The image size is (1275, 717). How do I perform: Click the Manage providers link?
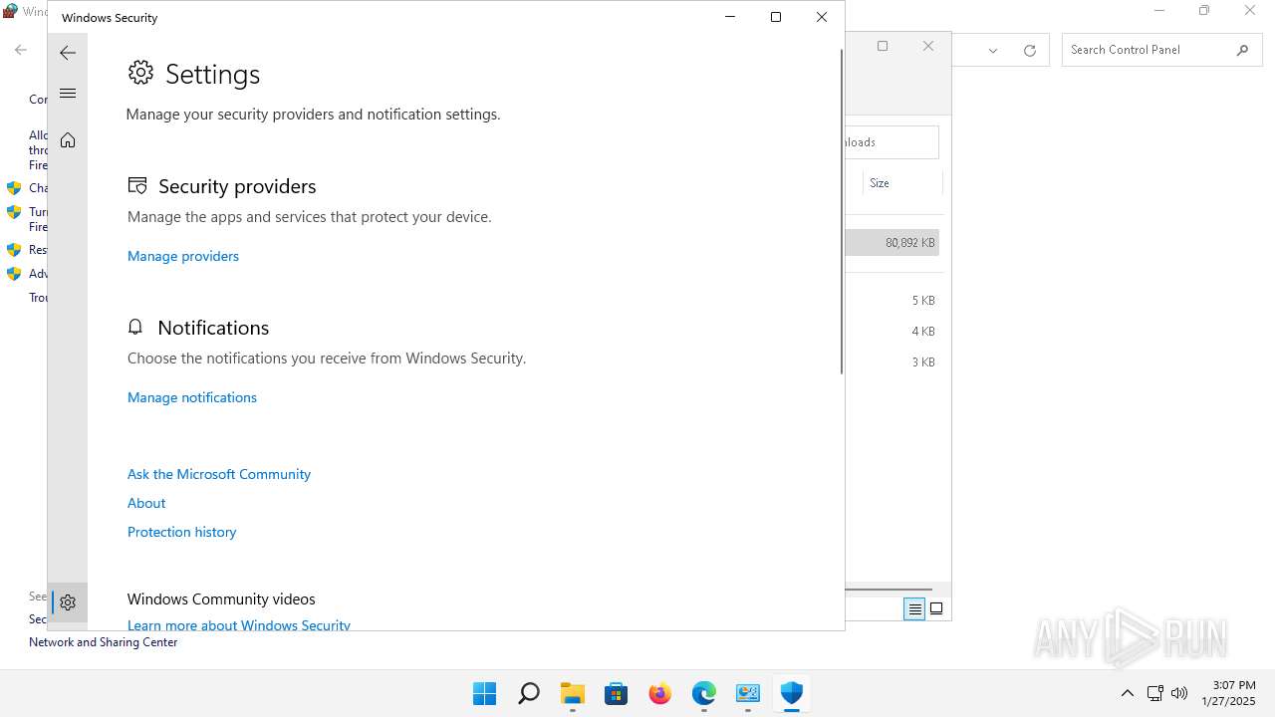[x=183, y=256]
